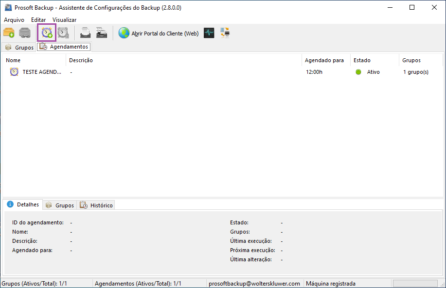Sort by the Nome column header

[34, 60]
